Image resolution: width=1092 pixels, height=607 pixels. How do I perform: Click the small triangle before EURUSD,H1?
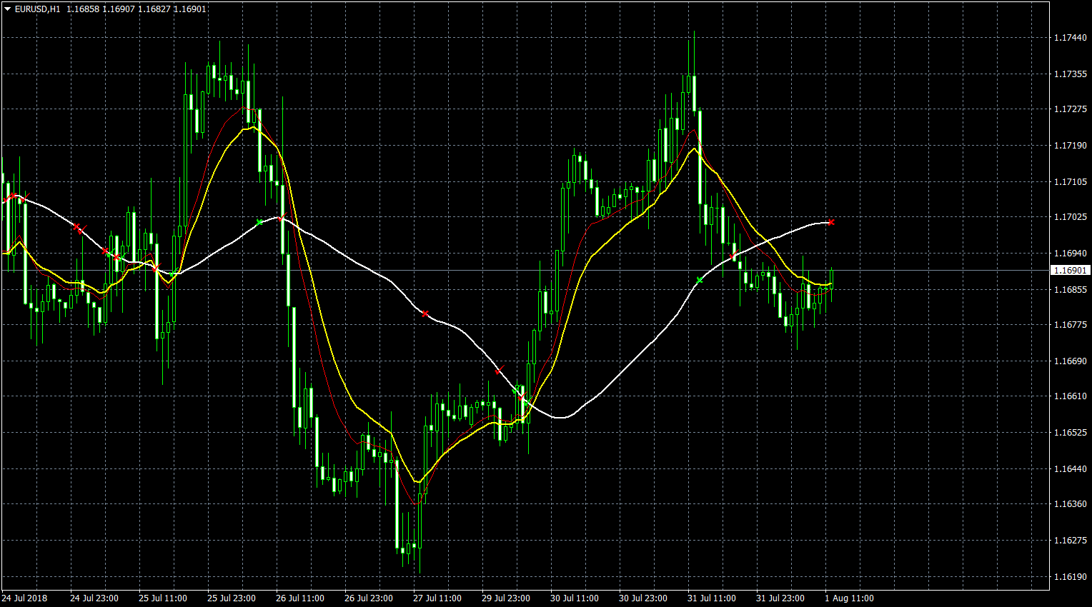tap(7, 9)
